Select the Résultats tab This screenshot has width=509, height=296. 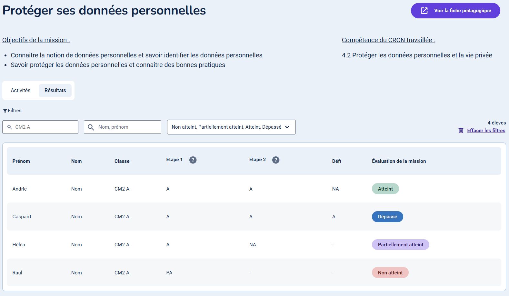pyautogui.click(x=55, y=90)
